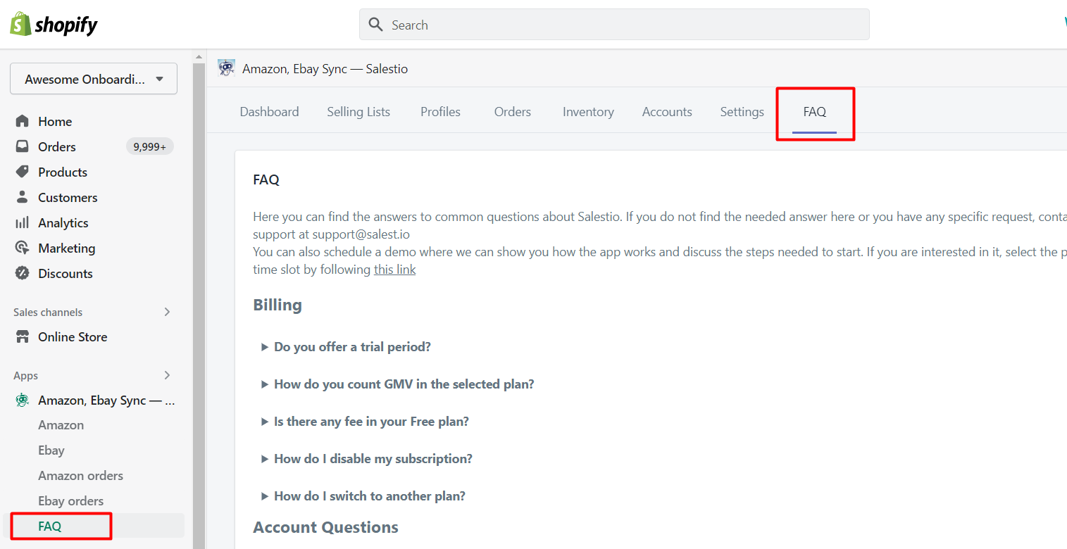Screen dimensions: 1067x549
Task: Click the Search input field
Action: coord(614,25)
